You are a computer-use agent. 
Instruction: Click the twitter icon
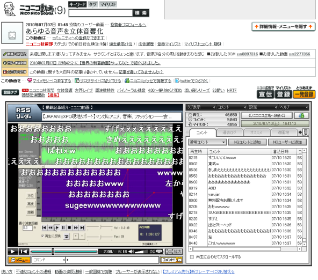[x=177, y=80]
